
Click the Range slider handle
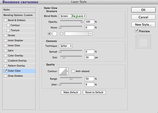[x=71, y=79]
